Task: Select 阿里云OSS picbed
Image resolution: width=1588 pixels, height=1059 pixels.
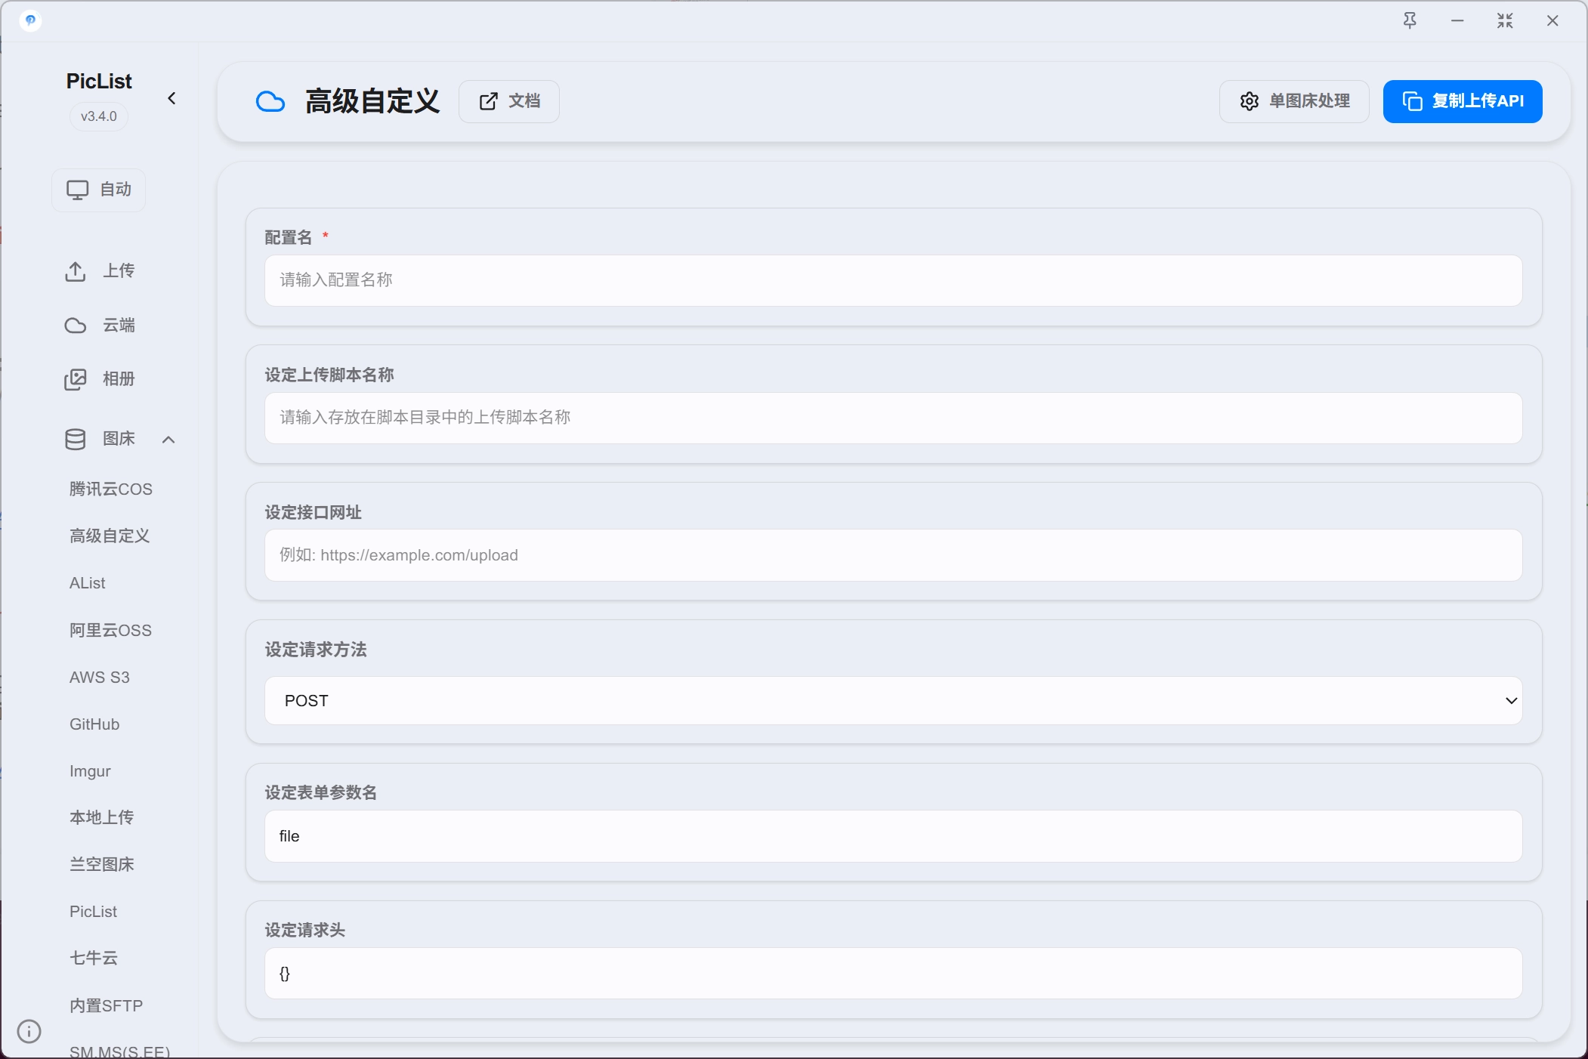Action: (110, 630)
